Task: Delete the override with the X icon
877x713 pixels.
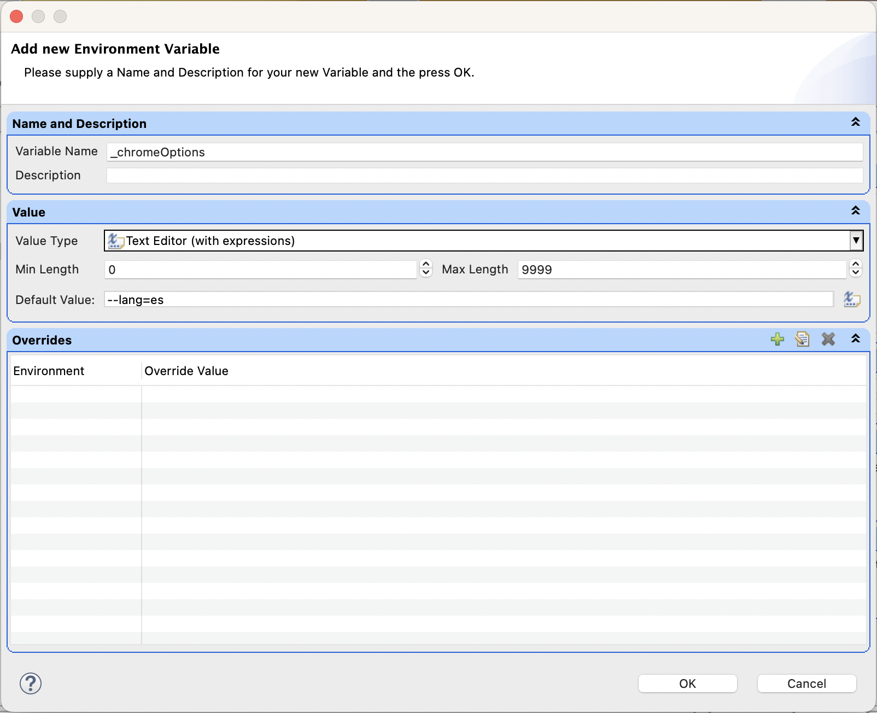Action: point(828,339)
